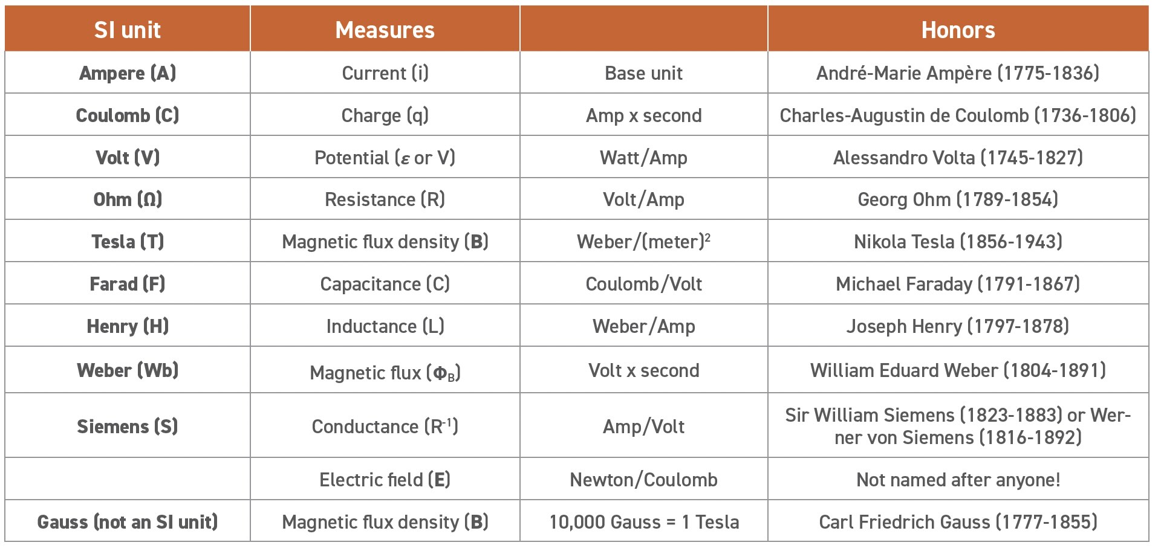
Task: Click the "Newton/Coulomb" cell
Action: (x=643, y=480)
